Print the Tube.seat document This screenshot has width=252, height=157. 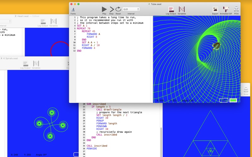(x=236, y=11)
